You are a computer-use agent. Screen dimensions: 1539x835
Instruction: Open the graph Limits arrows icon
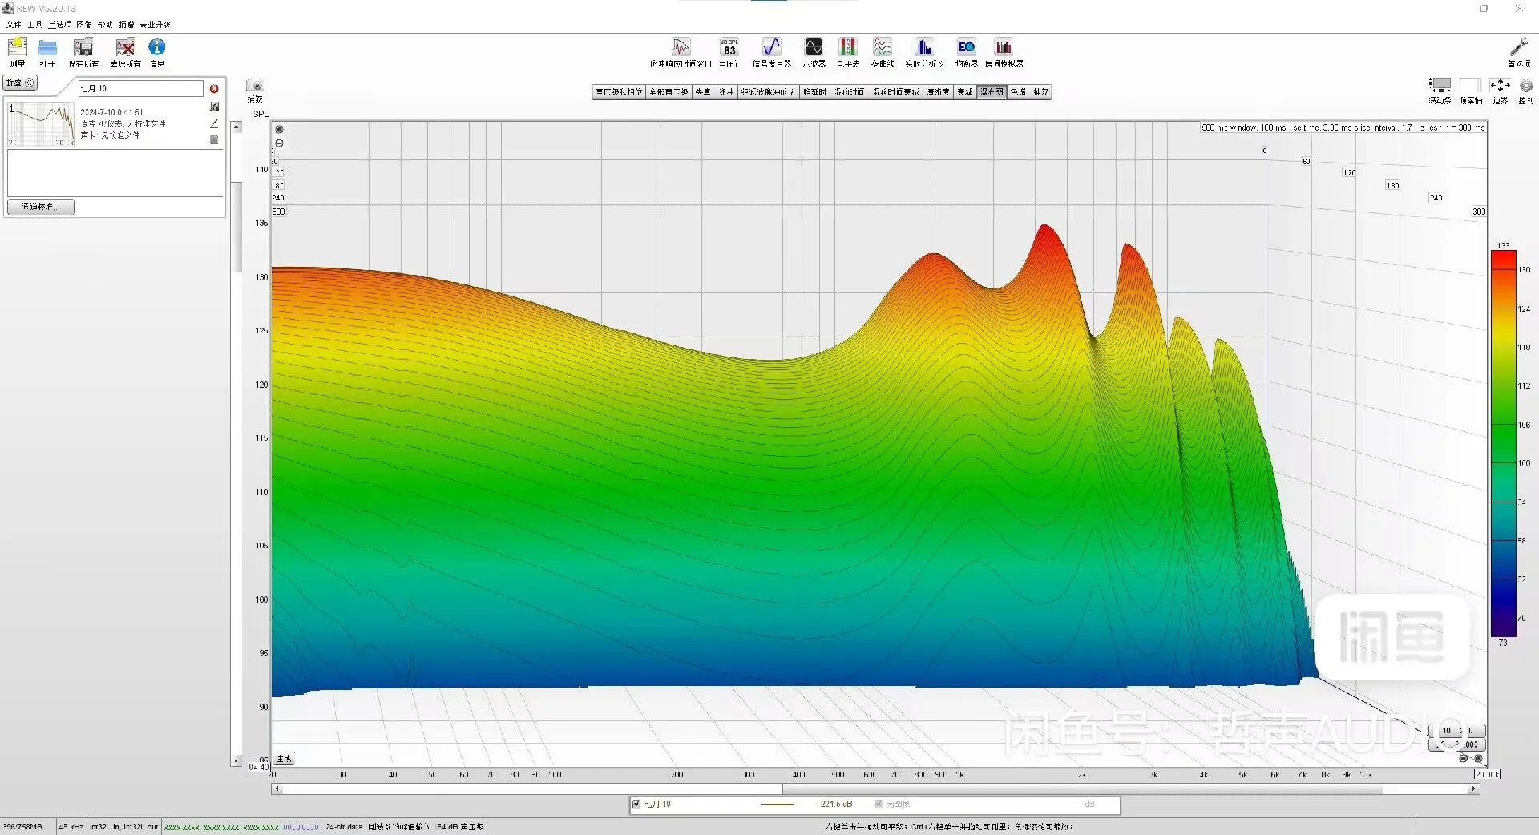[x=1500, y=85]
